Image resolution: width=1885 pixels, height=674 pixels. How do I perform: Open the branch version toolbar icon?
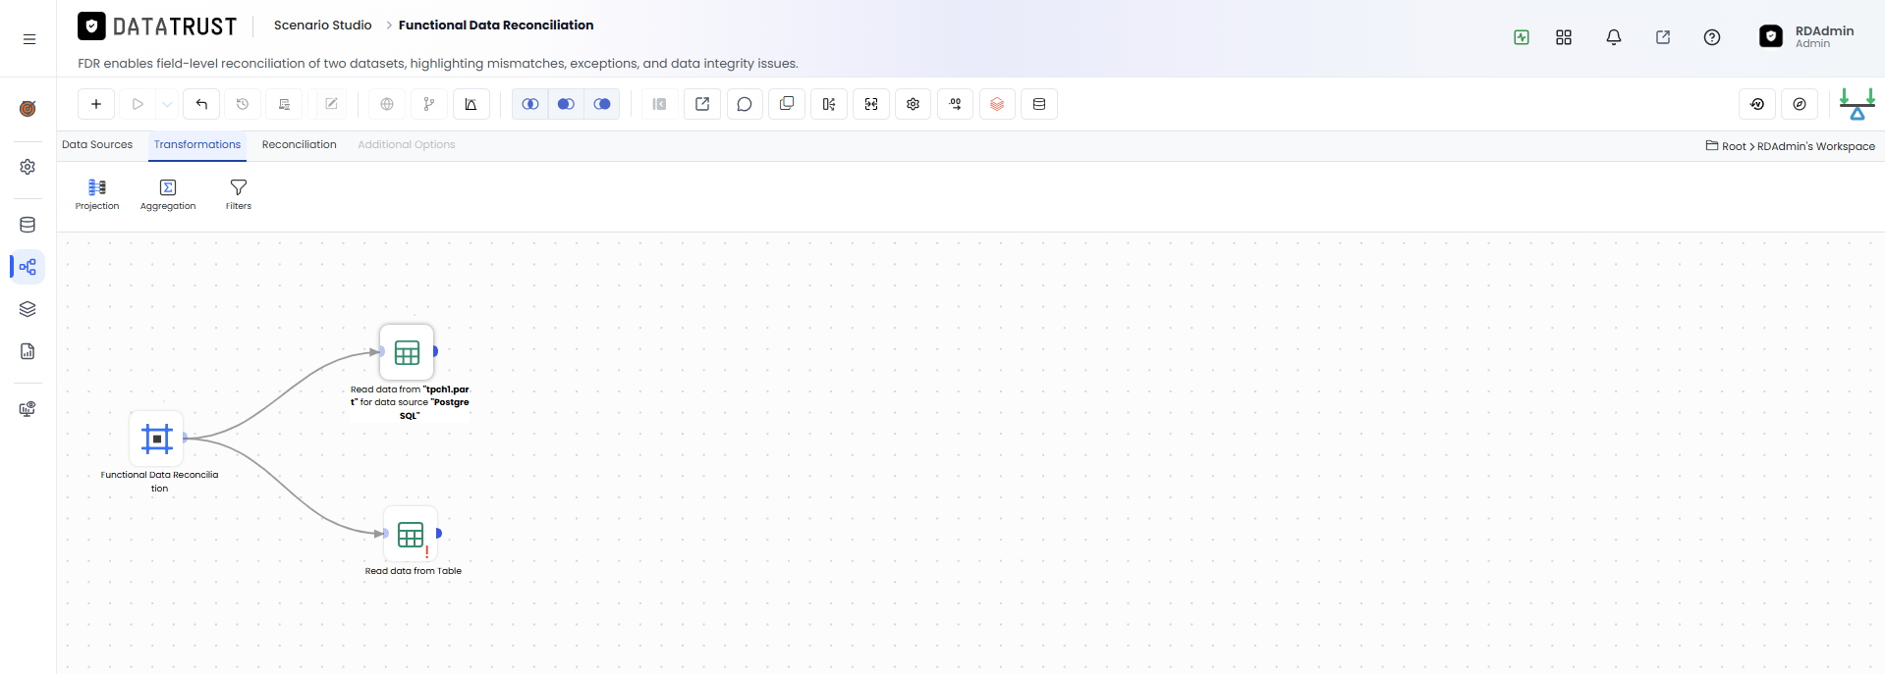(429, 104)
